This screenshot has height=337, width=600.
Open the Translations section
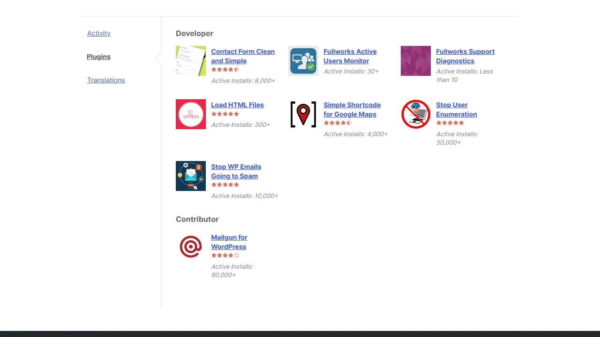pyautogui.click(x=106, y=80)
